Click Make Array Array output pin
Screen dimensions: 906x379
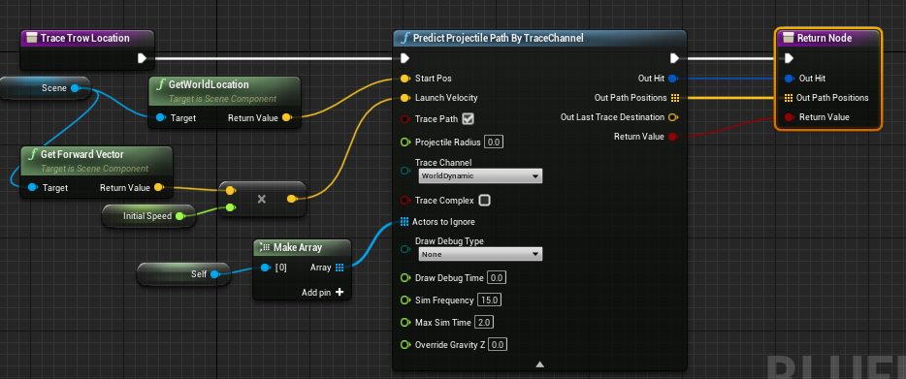click(x=340, y=268)
